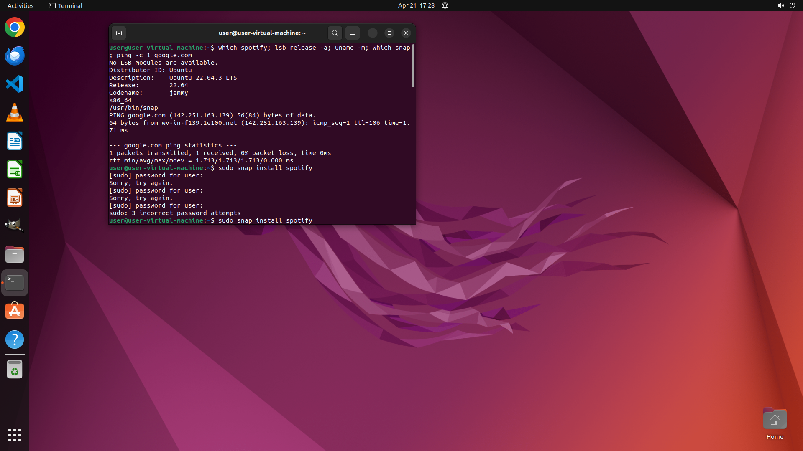The image size is (803, 451).
Task: Open the terminal hamburger menu
Action: 353,33
